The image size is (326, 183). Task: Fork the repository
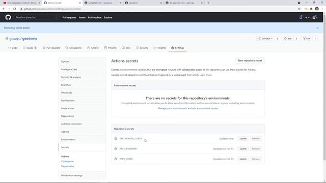click(x=307, y=39)
